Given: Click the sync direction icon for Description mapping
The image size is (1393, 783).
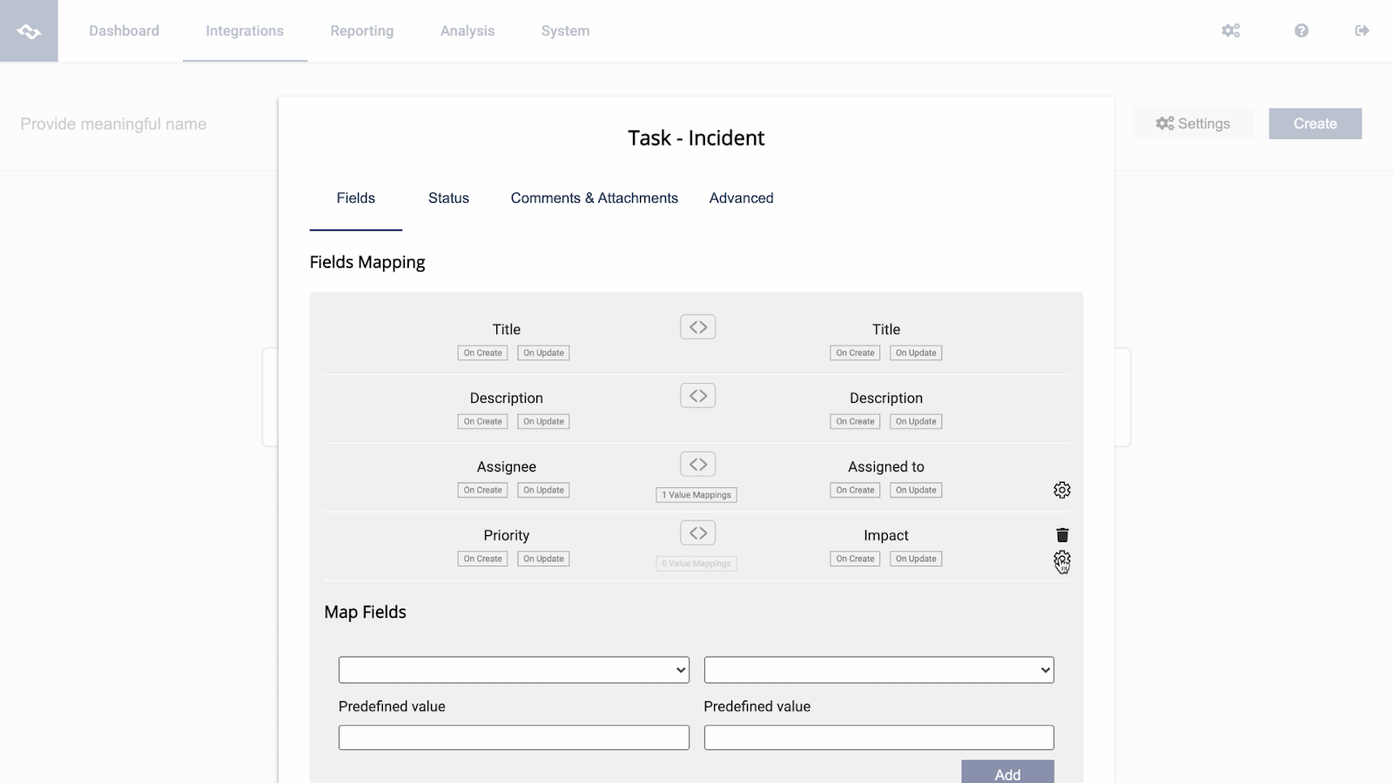Looking at the screenshot, I should point(696,395).
